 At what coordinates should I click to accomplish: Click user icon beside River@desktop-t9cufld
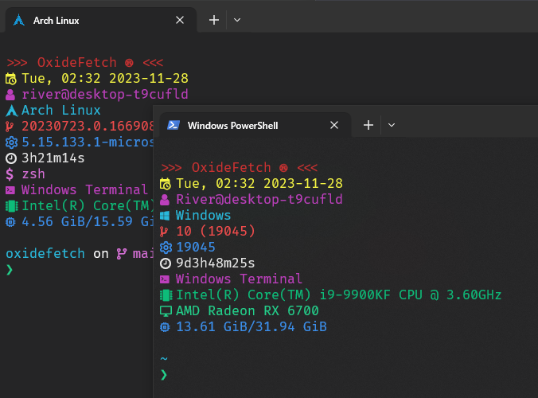pyautogui.click(x=165, y=200)
